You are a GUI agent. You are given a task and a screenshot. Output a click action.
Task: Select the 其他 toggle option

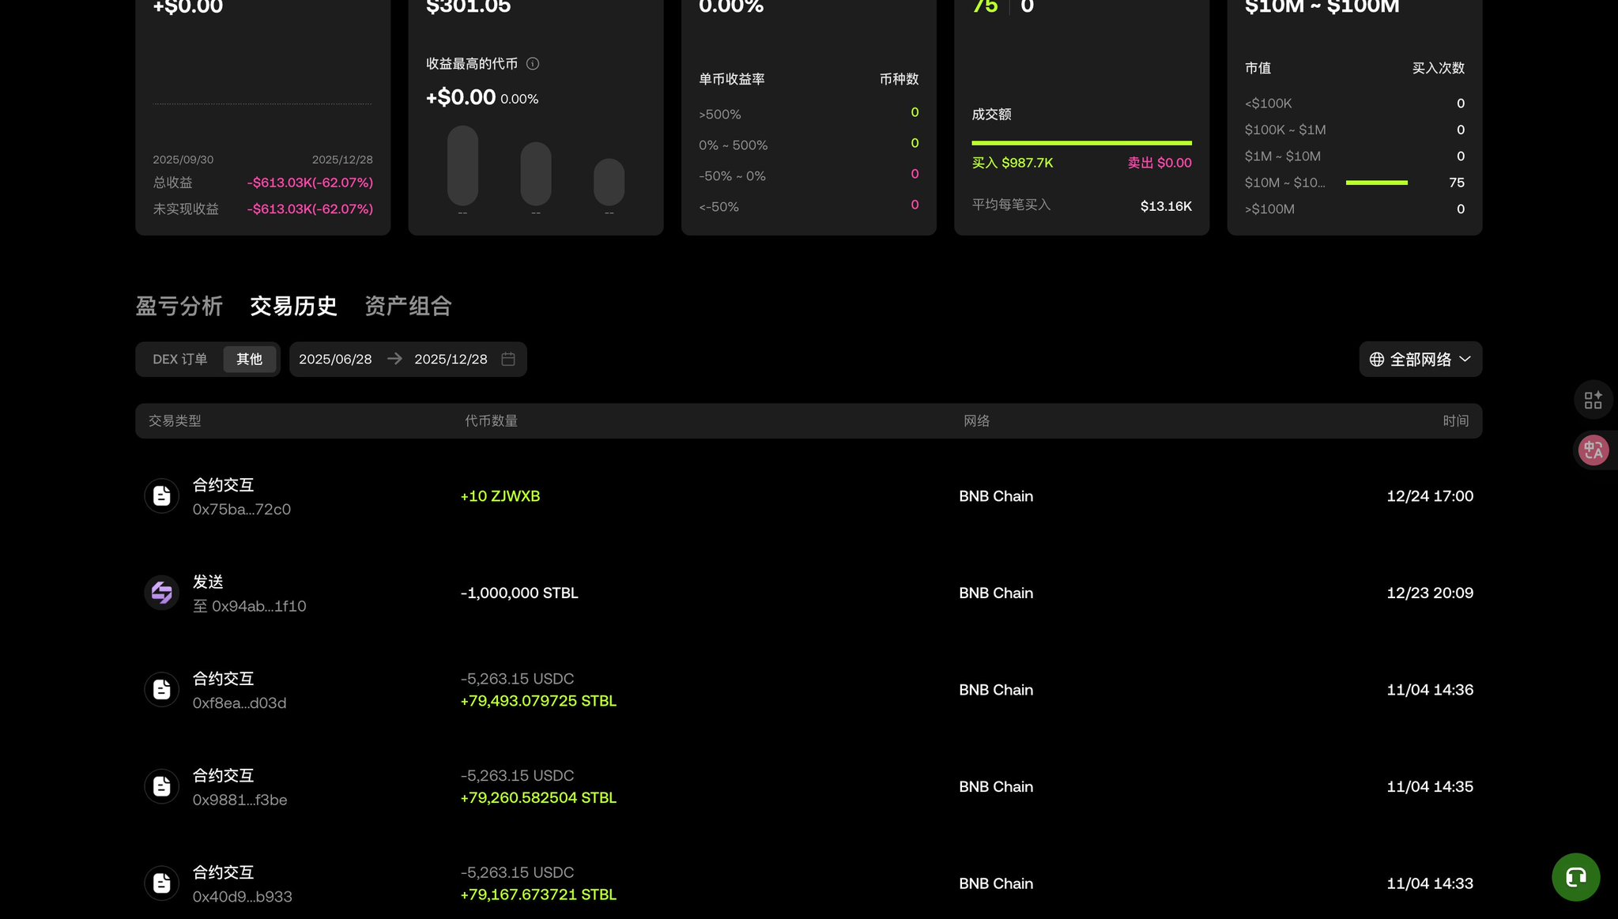coord(249,360)
